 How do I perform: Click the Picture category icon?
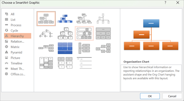[7, 58]
